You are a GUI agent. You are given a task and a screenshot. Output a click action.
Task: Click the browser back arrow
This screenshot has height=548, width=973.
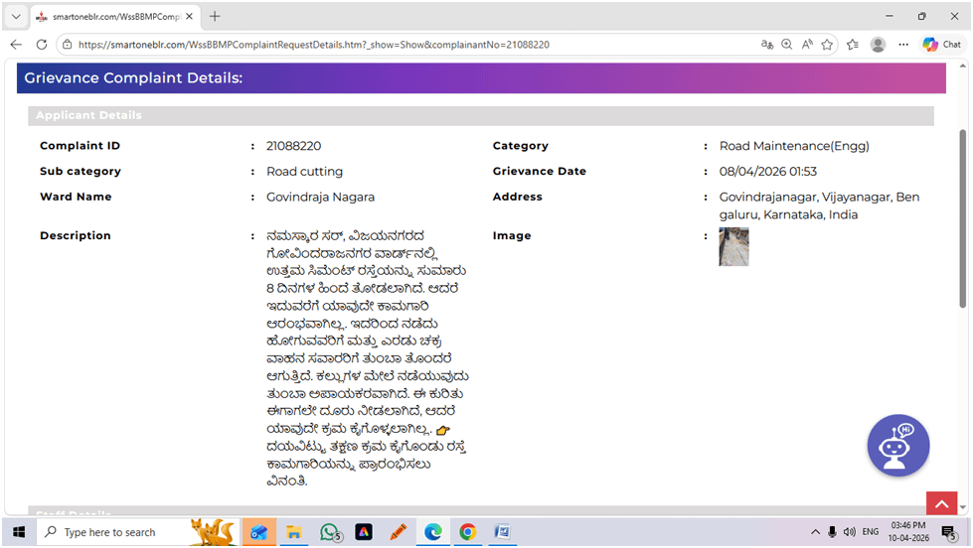point(16,45)
